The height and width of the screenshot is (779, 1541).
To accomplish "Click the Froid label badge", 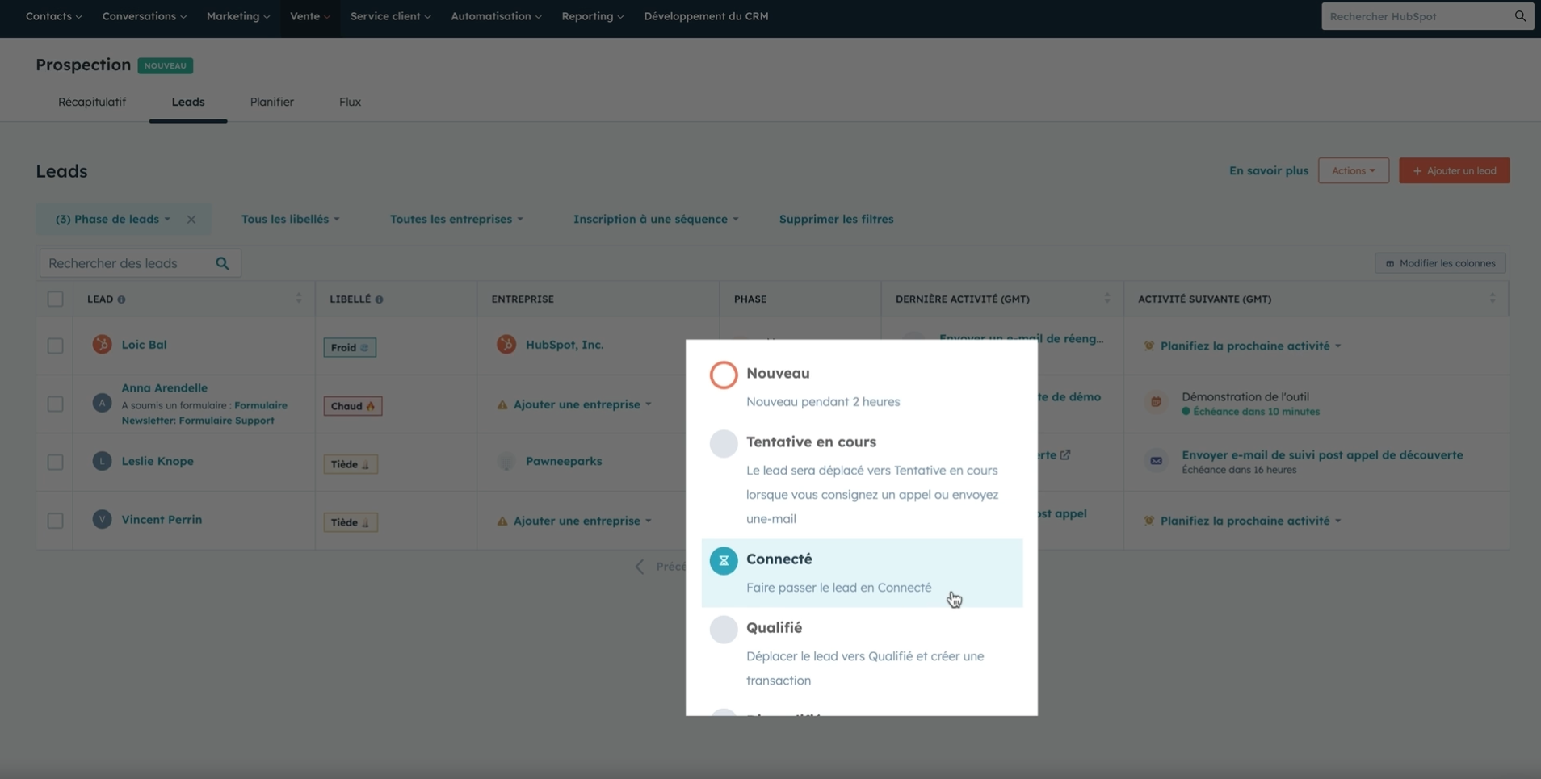I will (x=350, y=347).
